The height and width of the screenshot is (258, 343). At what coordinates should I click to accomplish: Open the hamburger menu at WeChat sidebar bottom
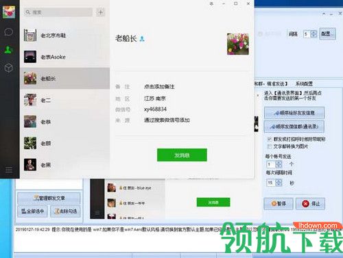coord(9,170)
